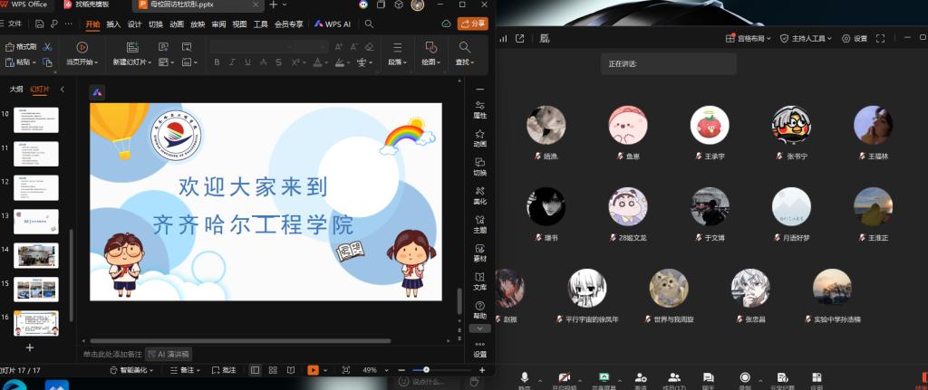Toggle the meeting microphone mute
The height and width of the screenshot is (390, 928).
pyautogui.click(x=524, y=377)
